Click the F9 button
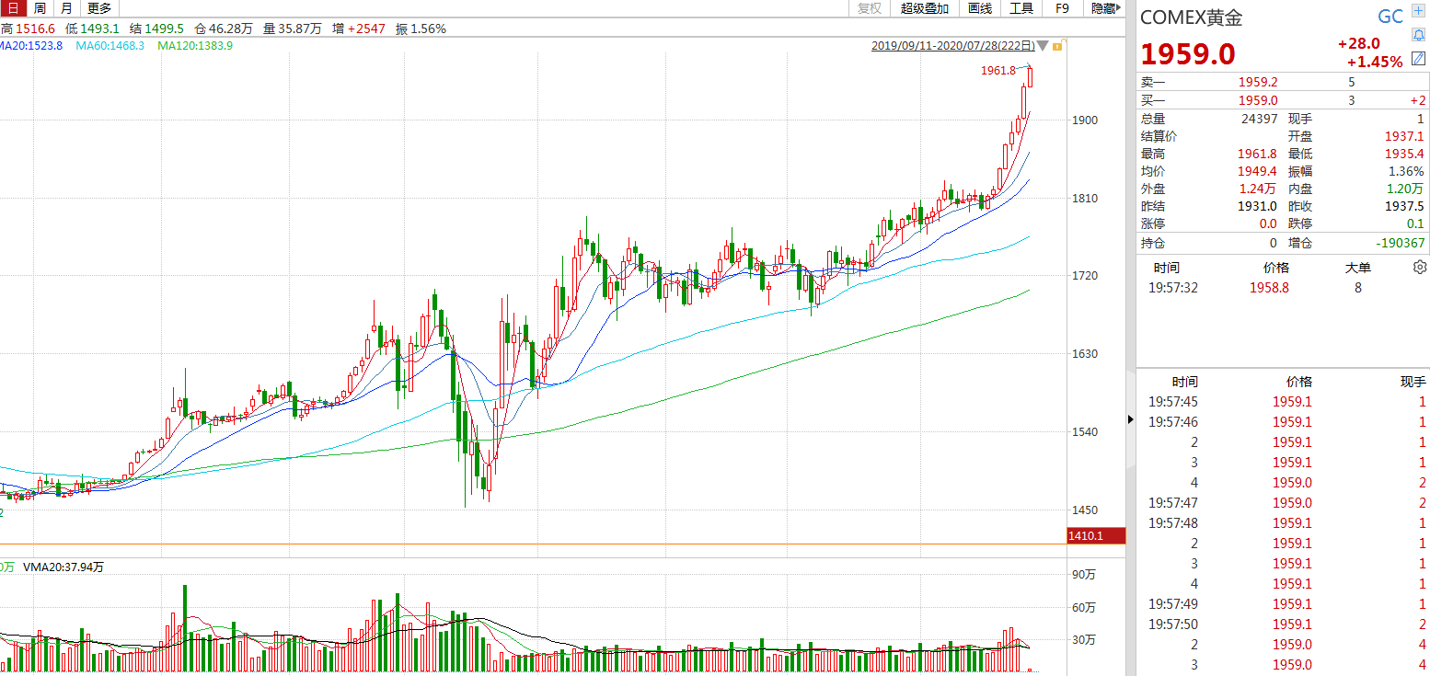Screen dimensions: 1430x676 click(x=1062, y=8)
